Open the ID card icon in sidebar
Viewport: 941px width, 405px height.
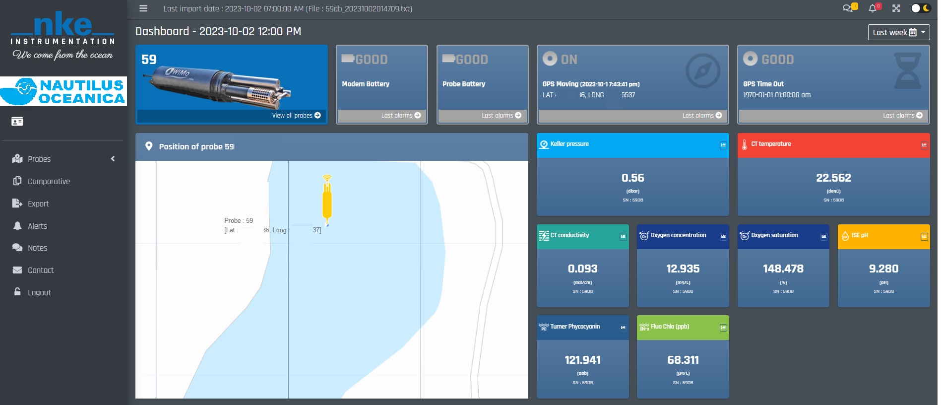(17, 122)
